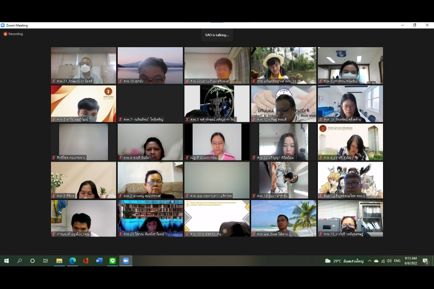Click the Zoom Meeting title bar icon

point(3,25)
